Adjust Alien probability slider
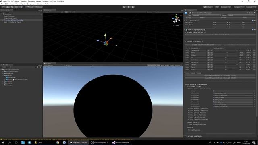Image resolution: width=258 pixels, height=145 pixels. coord(225,53)
